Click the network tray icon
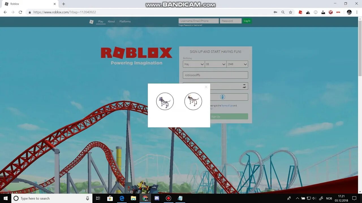 pos(309,198)
